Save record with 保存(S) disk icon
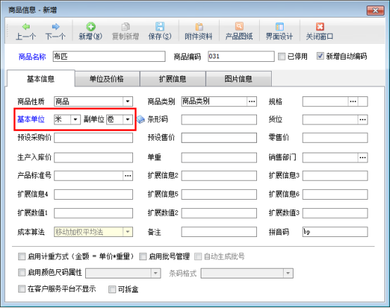390x308 pixels. tap(160, 27)
